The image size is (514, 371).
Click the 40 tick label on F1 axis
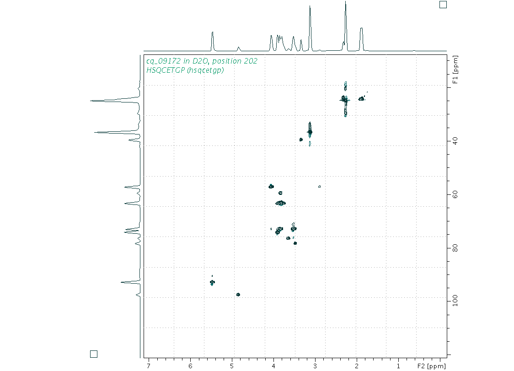(455, 141)
